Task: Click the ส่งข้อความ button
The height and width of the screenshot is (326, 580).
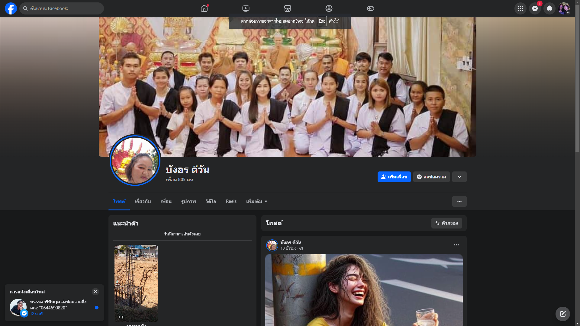Action: [431, 177]
